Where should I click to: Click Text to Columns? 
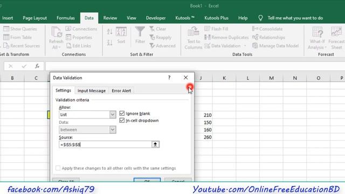pos(194,38)
